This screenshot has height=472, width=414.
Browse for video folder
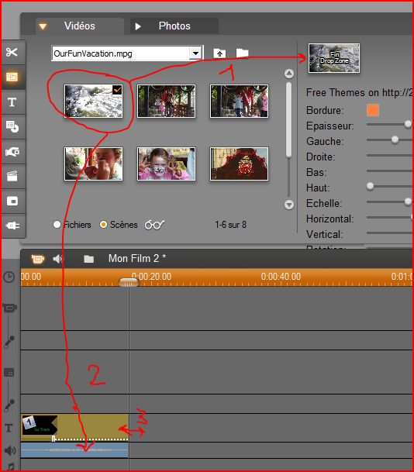242,53
